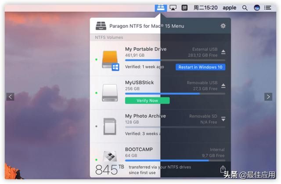Click the 283,12 GB Free label
The image size is (281, 184).
pyautogui.click(x=203, y=55)
